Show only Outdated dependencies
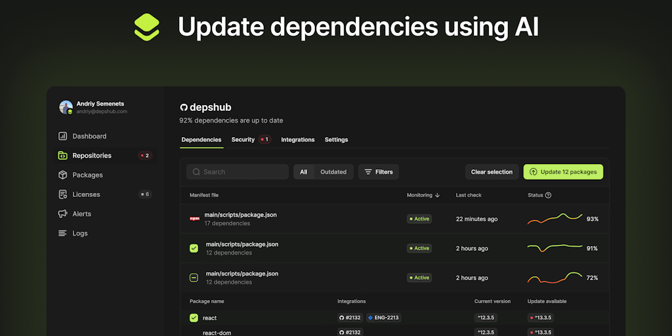Image resolution: width=672 pixels, height=336 pixels. [333, 172]
